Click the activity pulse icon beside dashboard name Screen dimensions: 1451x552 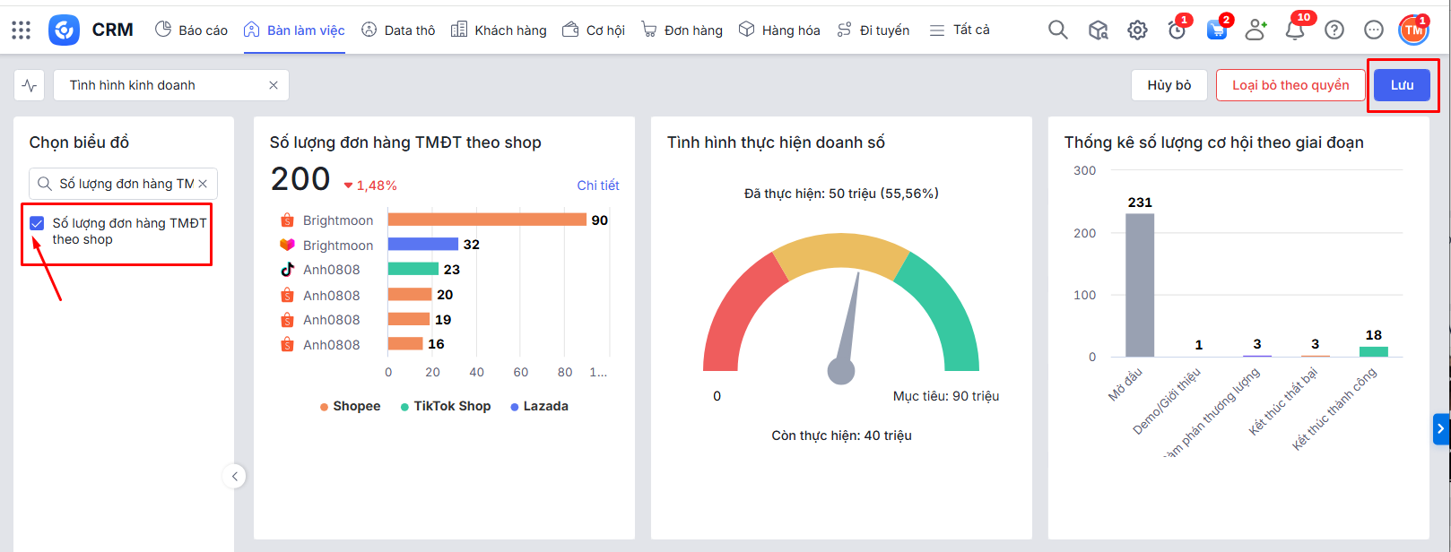pyautogui.click(x=30, y=86)
